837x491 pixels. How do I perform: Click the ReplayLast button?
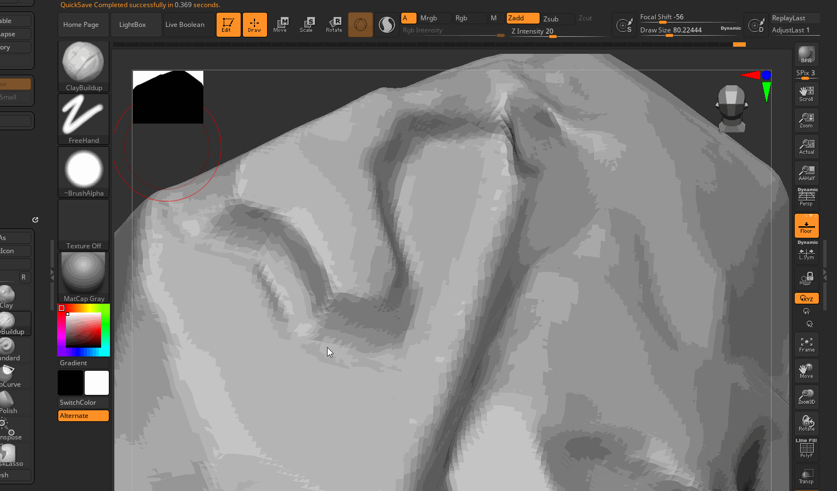tap(789, 18)
